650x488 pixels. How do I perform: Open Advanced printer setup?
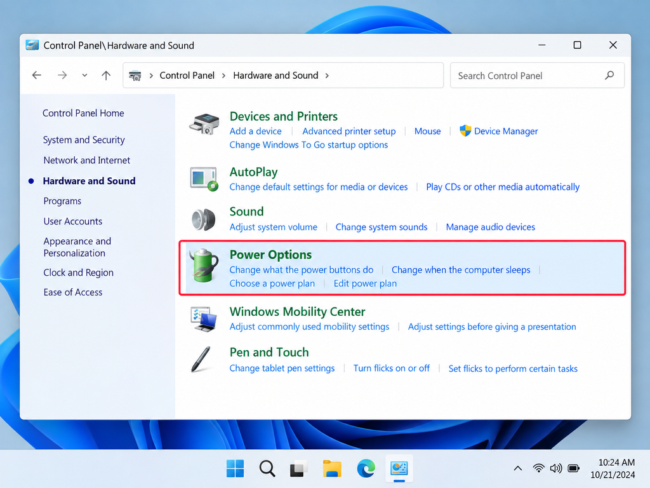point(349,131)
